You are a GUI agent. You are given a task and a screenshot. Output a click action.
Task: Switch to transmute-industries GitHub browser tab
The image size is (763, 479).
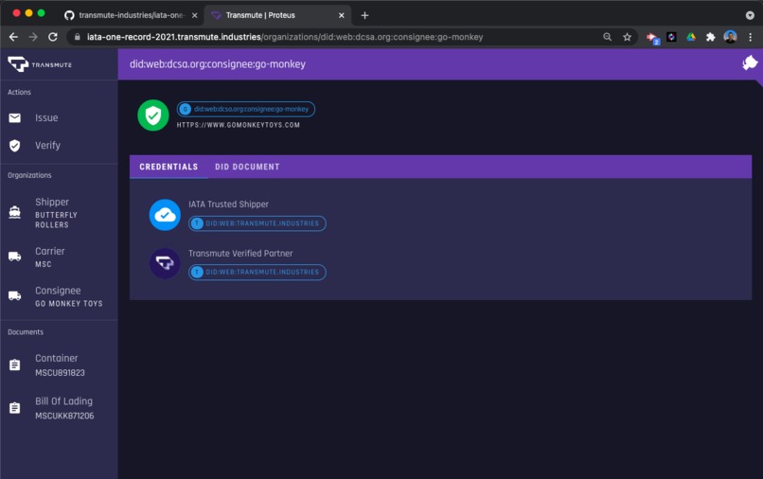131,15
